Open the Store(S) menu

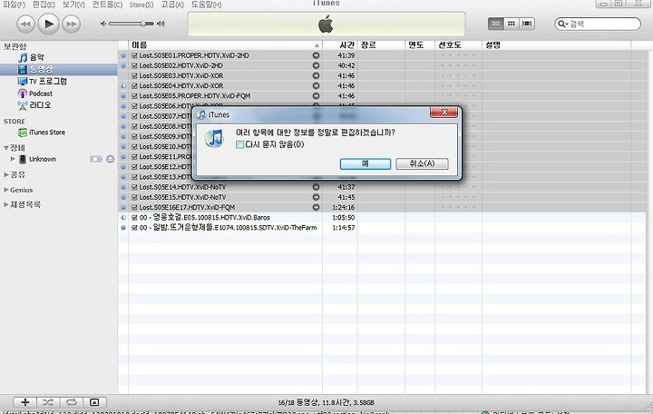[141, 5]
